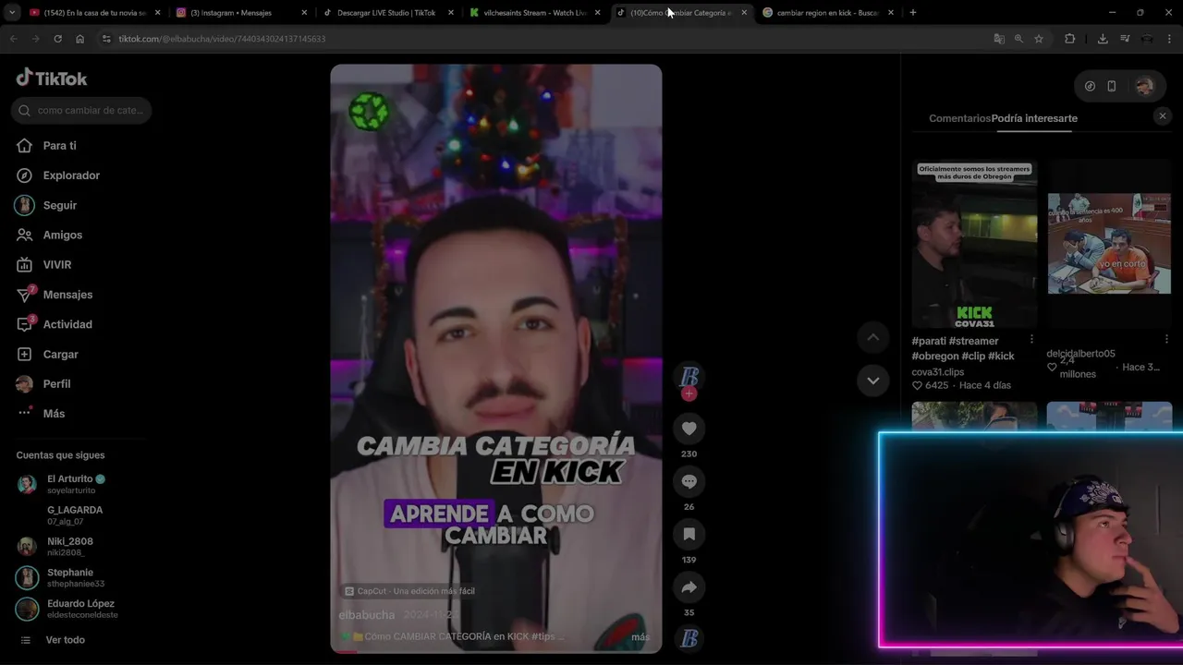
Task: Click the search field 'como cambiar de cate...'
Action: (81, 110)
